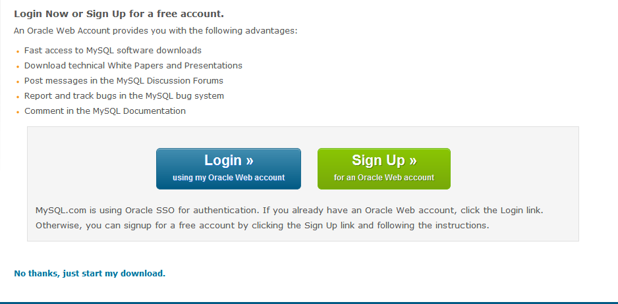Click "for an Oracle Web account" subtitle
Screen dimensions: 618x304
pyautogui.click(x=384, y=178)
